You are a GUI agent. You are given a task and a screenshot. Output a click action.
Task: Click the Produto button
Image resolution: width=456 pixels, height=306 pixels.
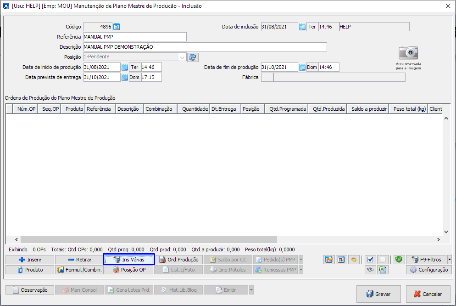30,270
